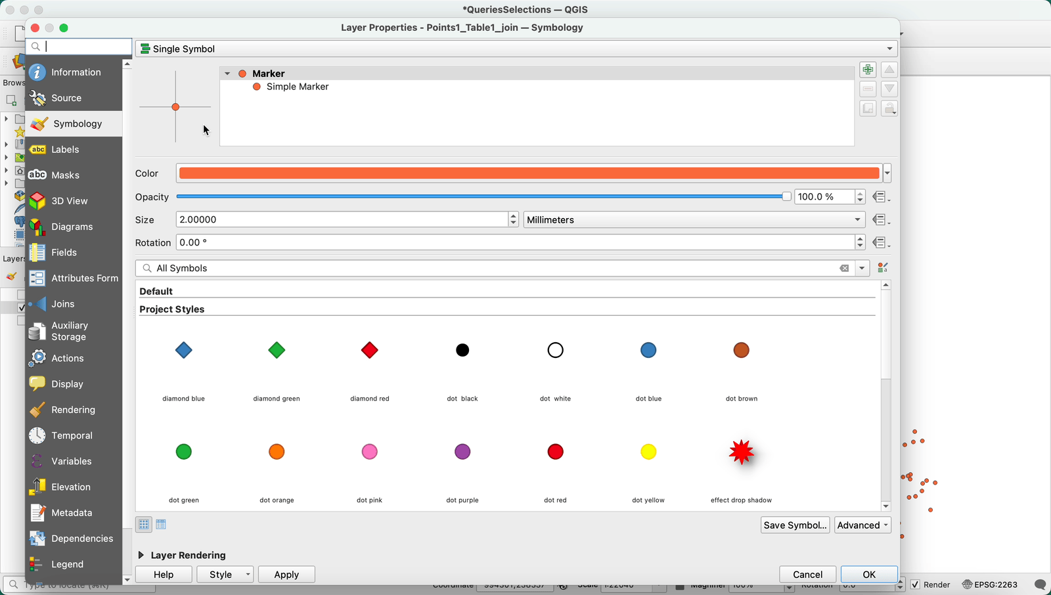Confirm with the OK button
The image size is (1051, 595).
tap(869, 575)
